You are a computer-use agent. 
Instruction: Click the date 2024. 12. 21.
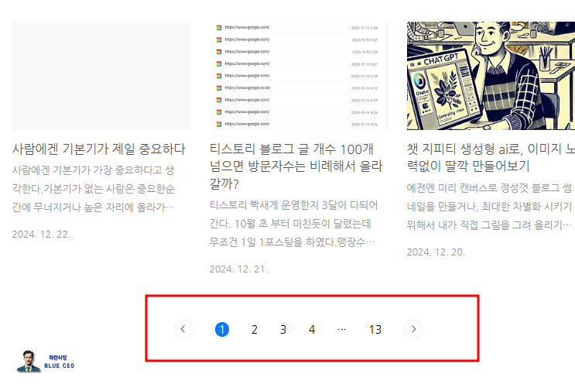click(238, 269)
